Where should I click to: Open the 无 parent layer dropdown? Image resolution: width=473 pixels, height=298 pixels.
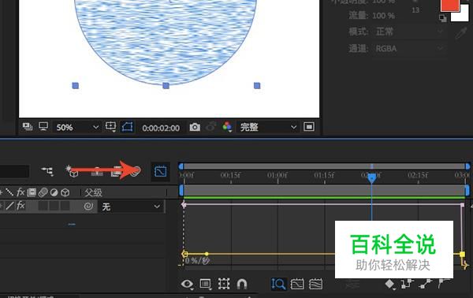(x=131, y=207)
